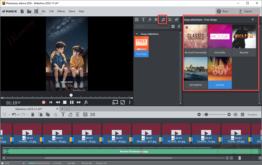
Task: Click the media pool Search field
Action: (152, 26)
